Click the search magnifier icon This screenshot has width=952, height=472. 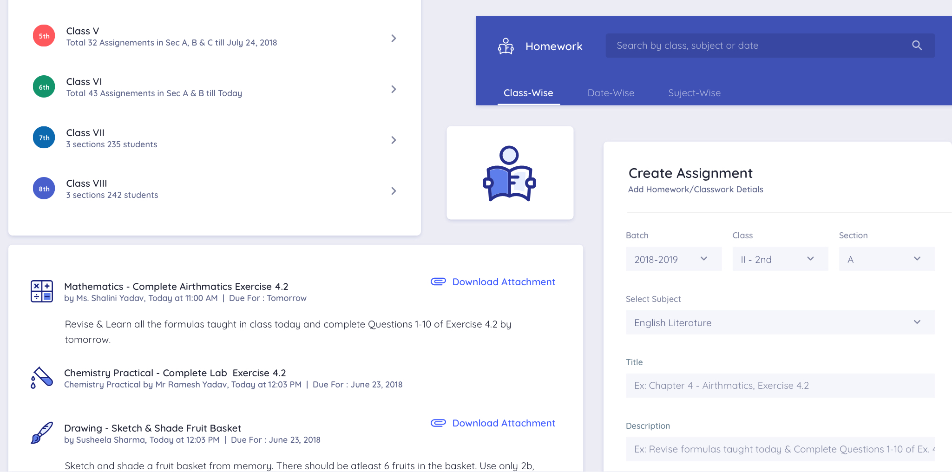coord(917,46)
